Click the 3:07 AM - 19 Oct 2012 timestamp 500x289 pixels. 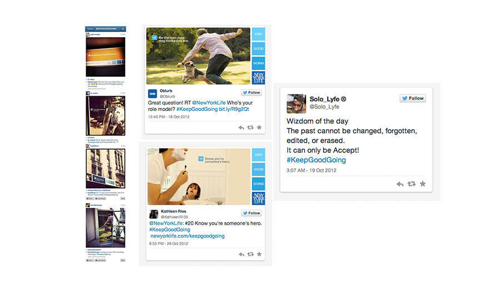(311, 170)
